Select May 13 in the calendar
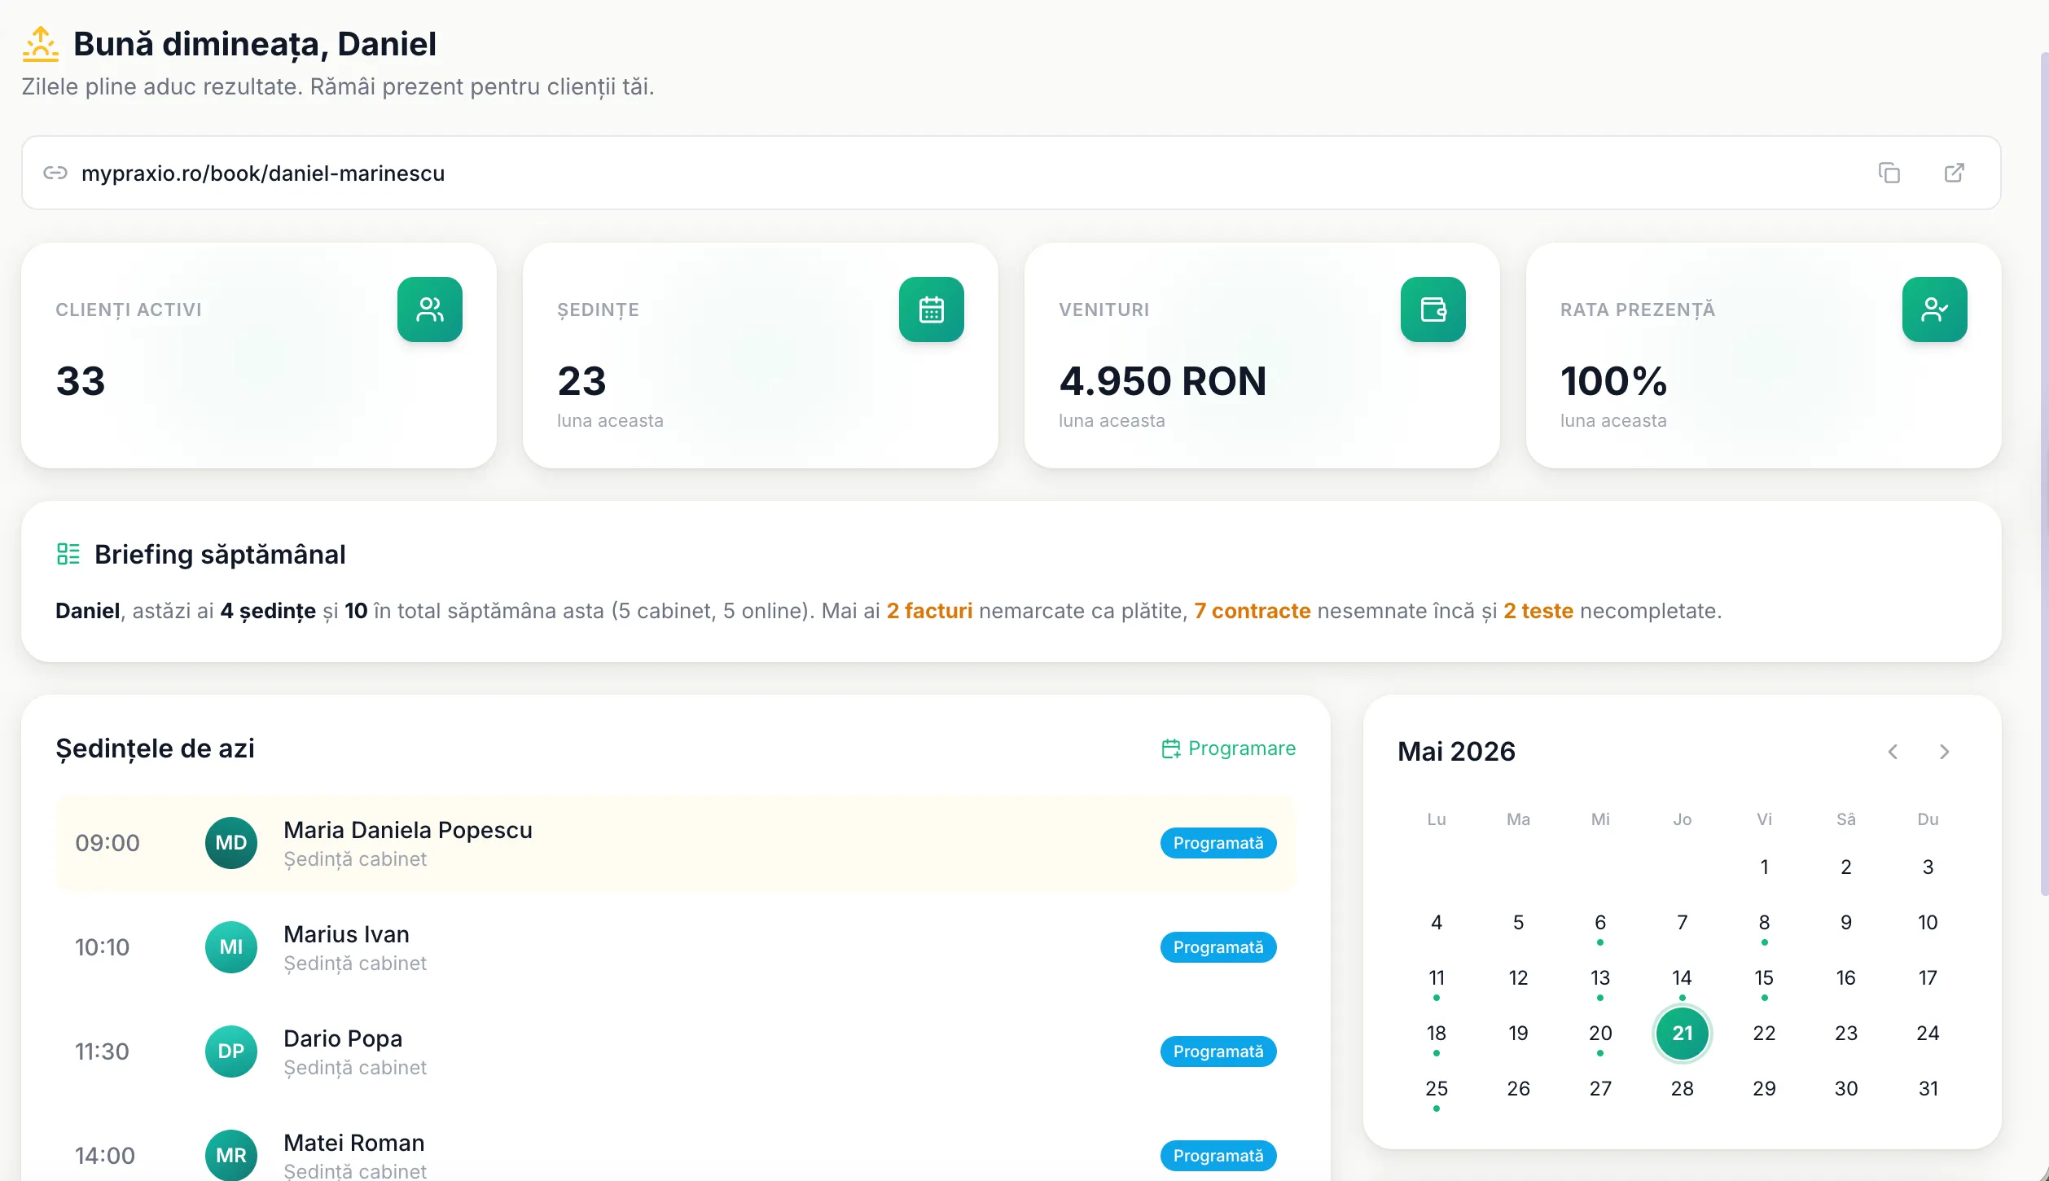This screenshot has width=2049, height=1181. point(1600,978)
